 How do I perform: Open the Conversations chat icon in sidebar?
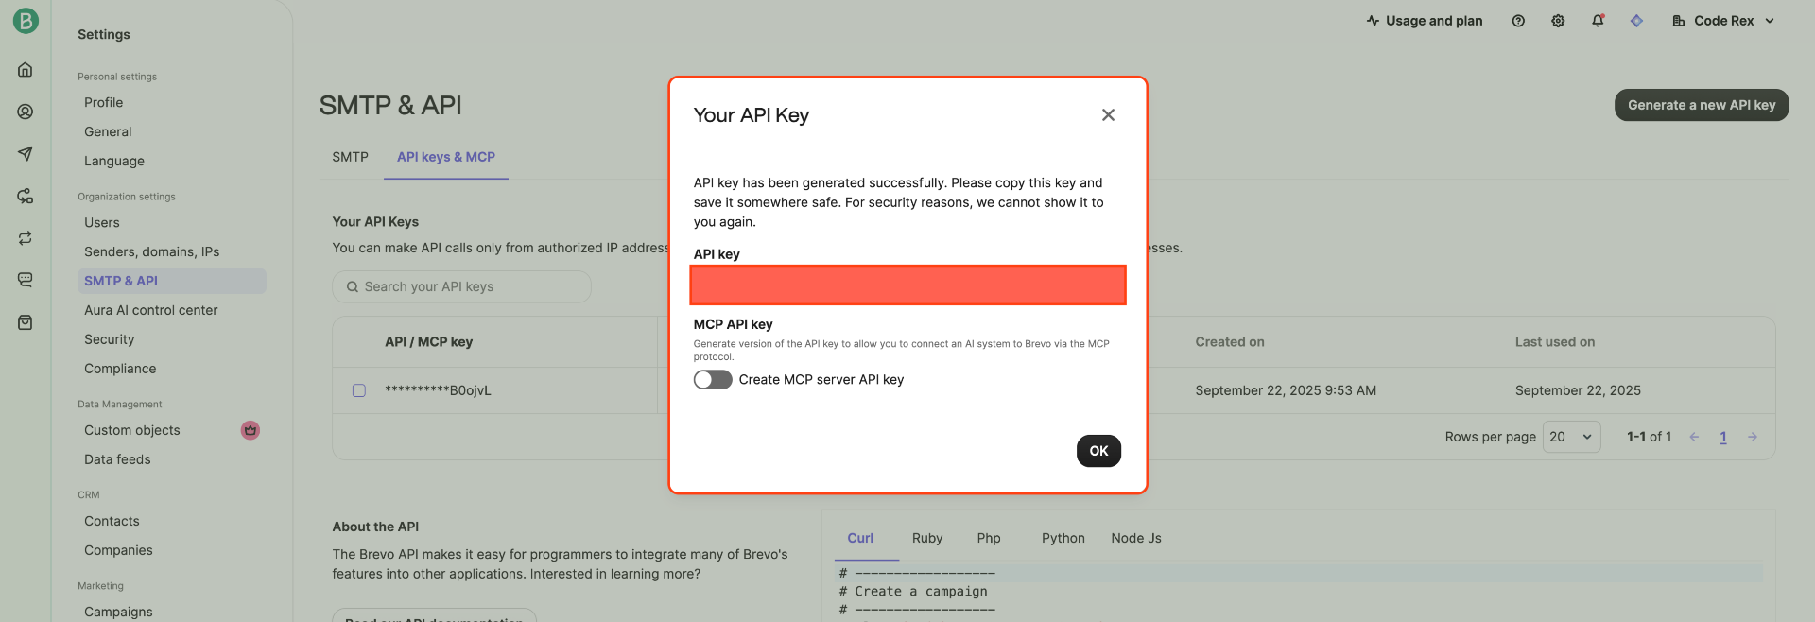26,280
